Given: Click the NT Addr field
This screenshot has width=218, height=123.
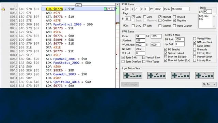Looking at the screenshot, I should (140, 49).
